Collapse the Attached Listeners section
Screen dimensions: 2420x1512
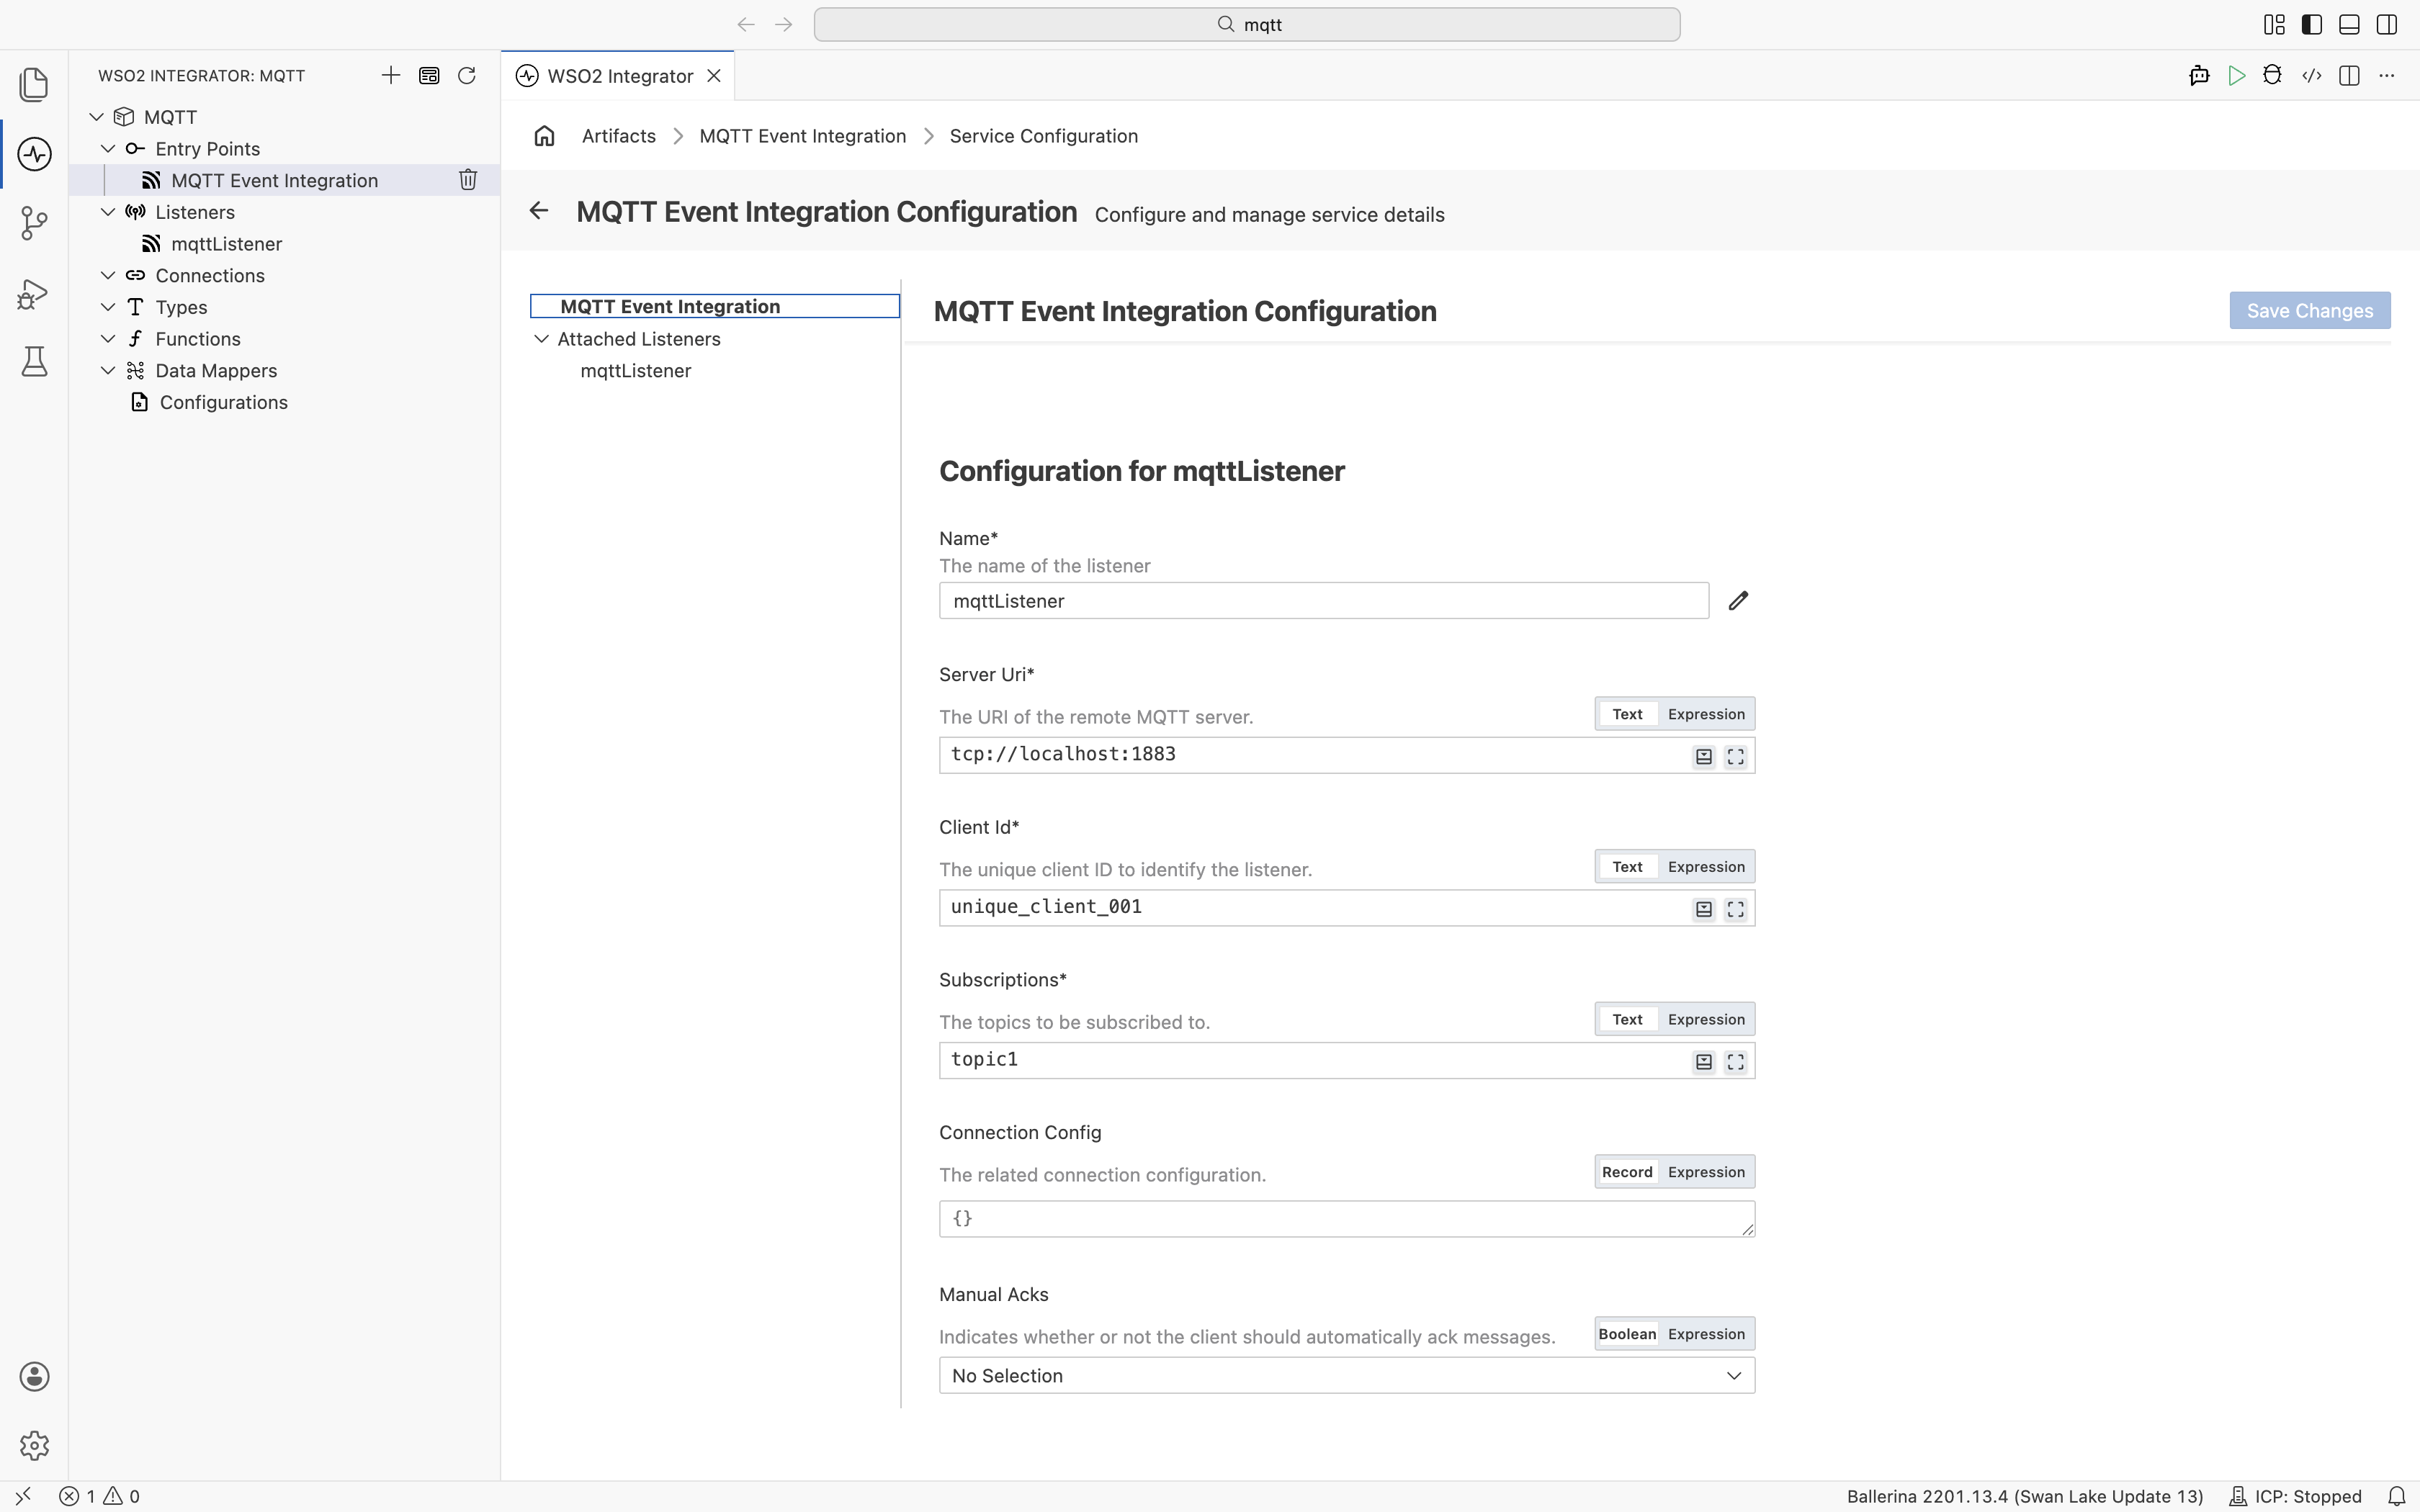coord(541,339)
